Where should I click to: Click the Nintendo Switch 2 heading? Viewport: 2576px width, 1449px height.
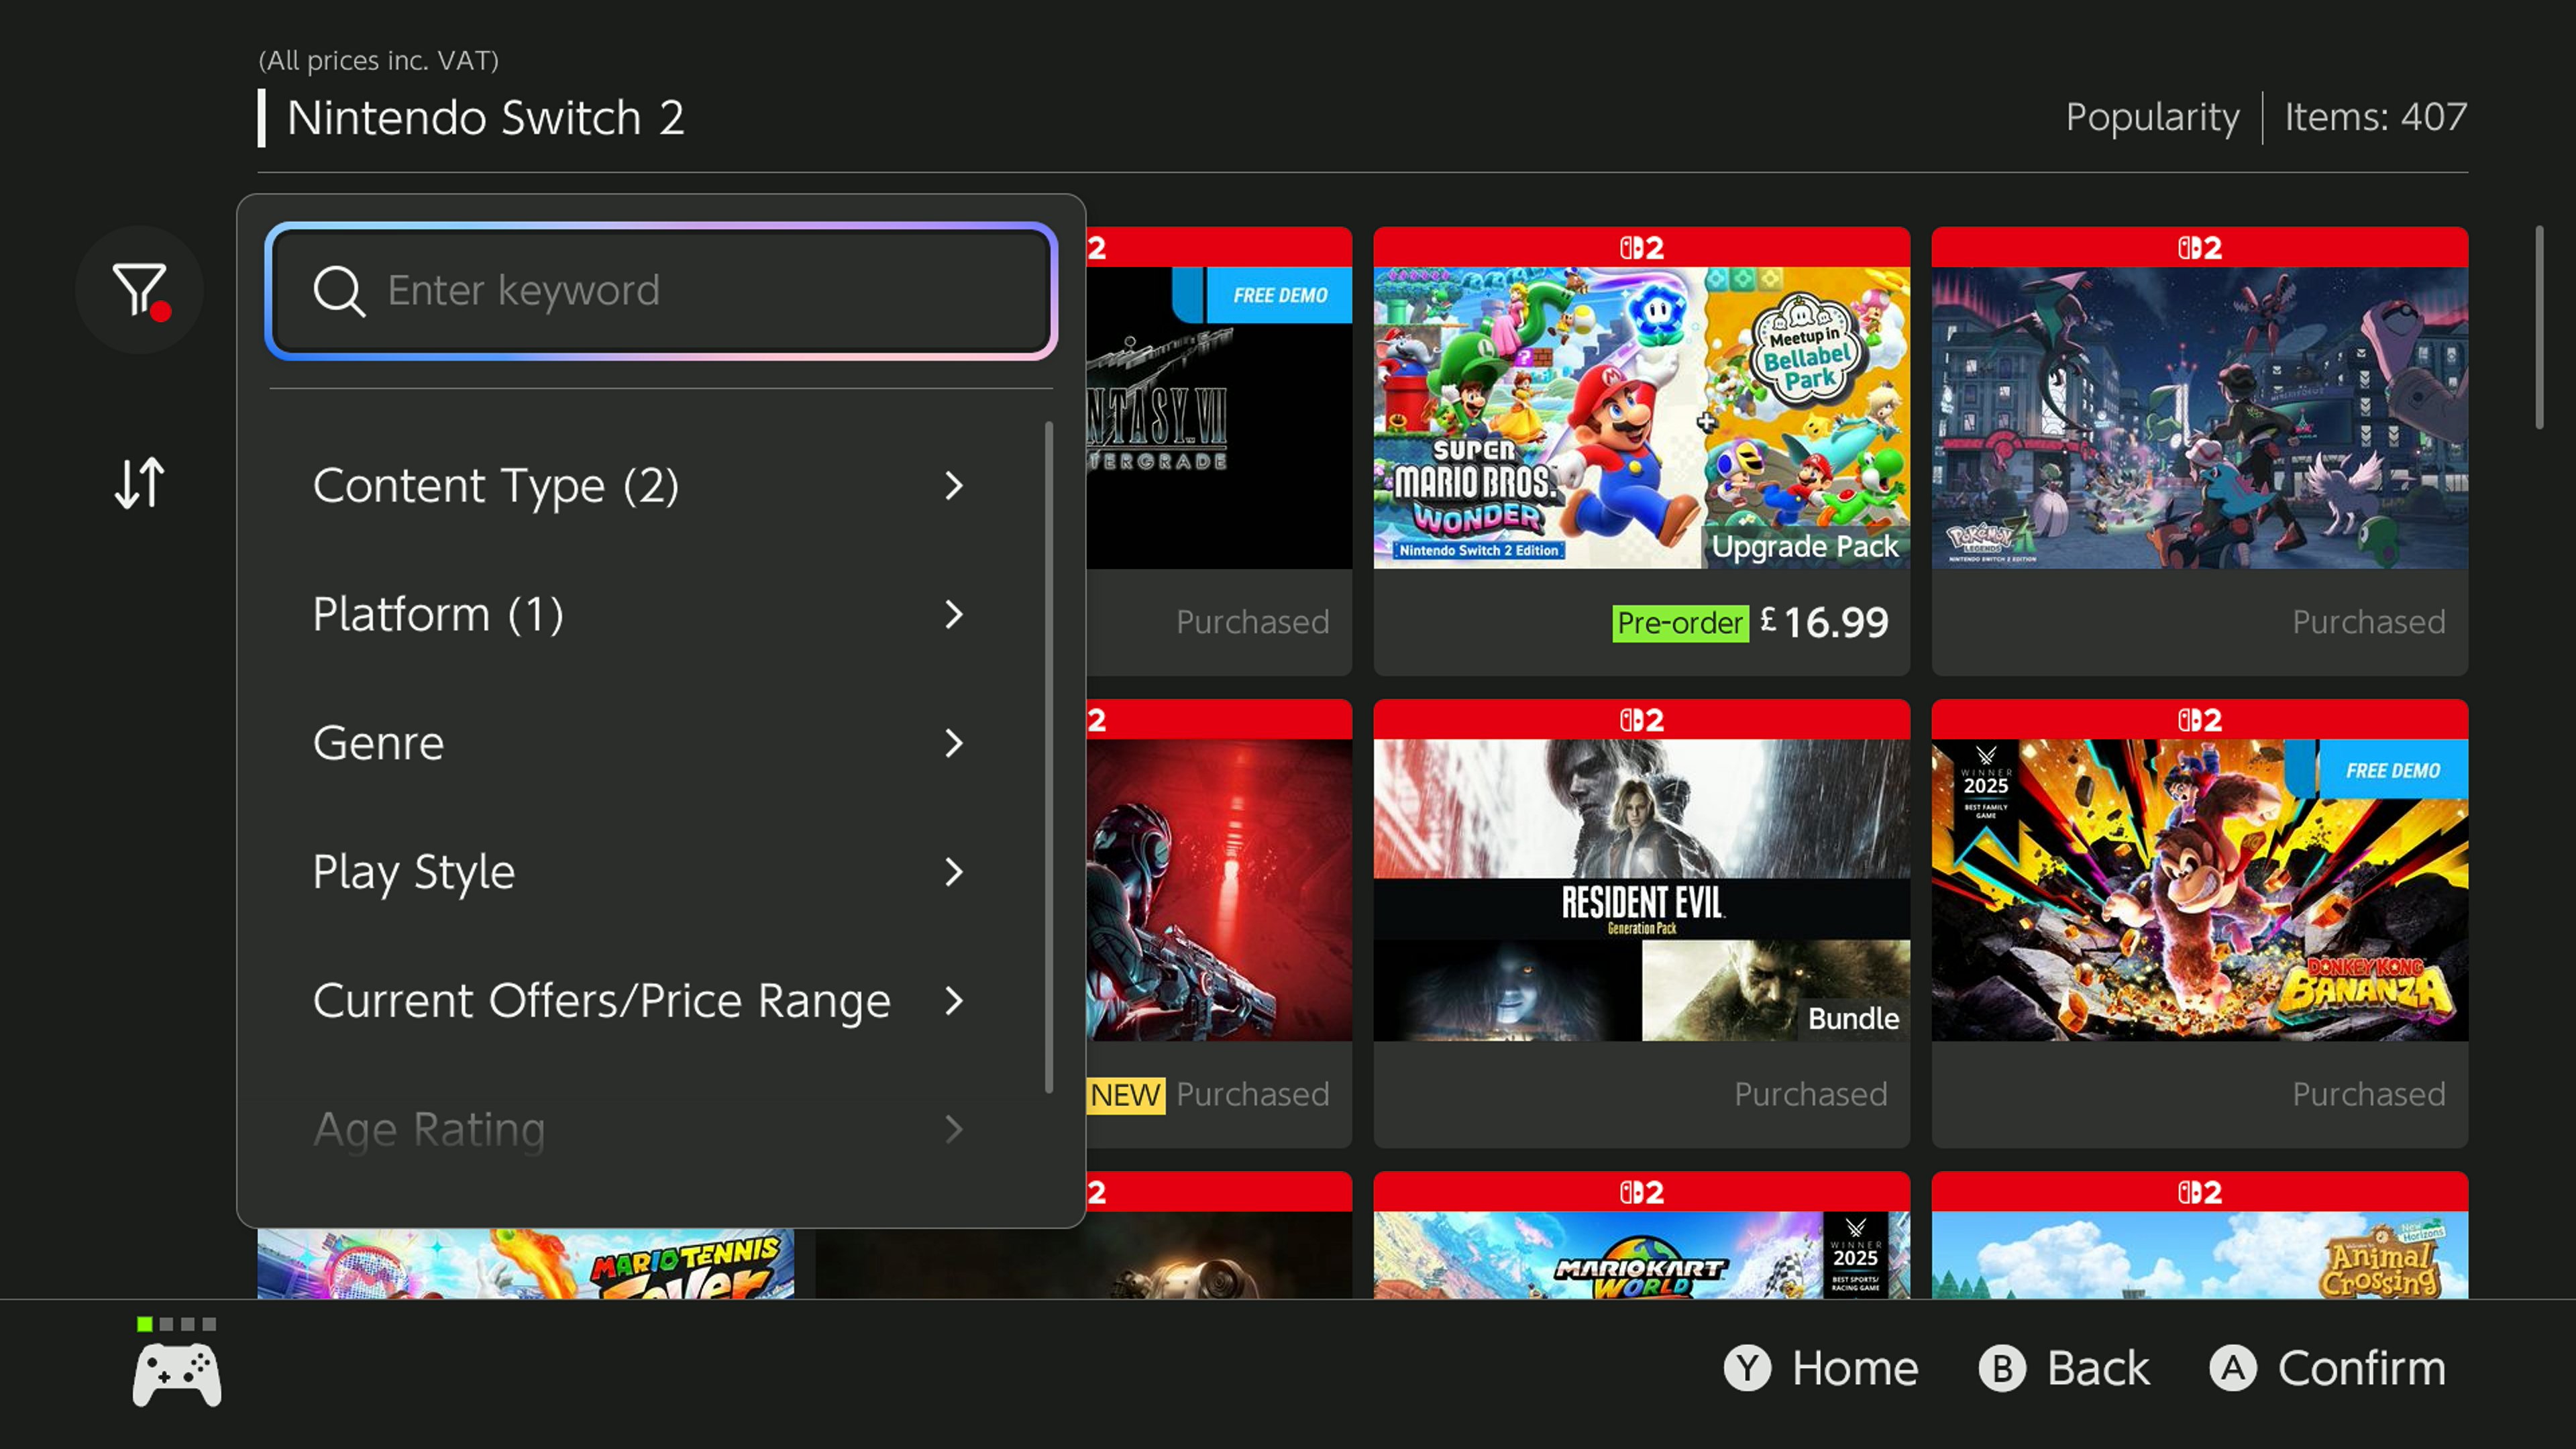(x=485, y=118)
